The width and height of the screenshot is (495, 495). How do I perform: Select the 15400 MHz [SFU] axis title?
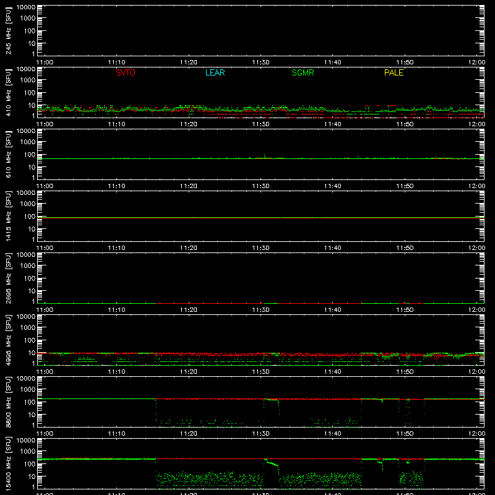click(8, 463)
